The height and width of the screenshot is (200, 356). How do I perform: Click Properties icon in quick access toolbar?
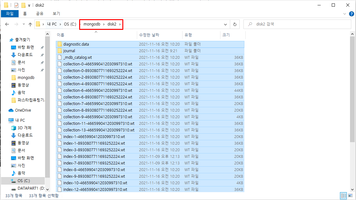(16, 5)
